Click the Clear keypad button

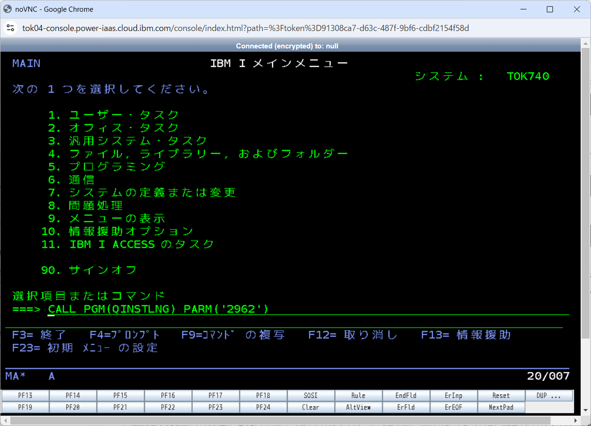pos(311,407)
